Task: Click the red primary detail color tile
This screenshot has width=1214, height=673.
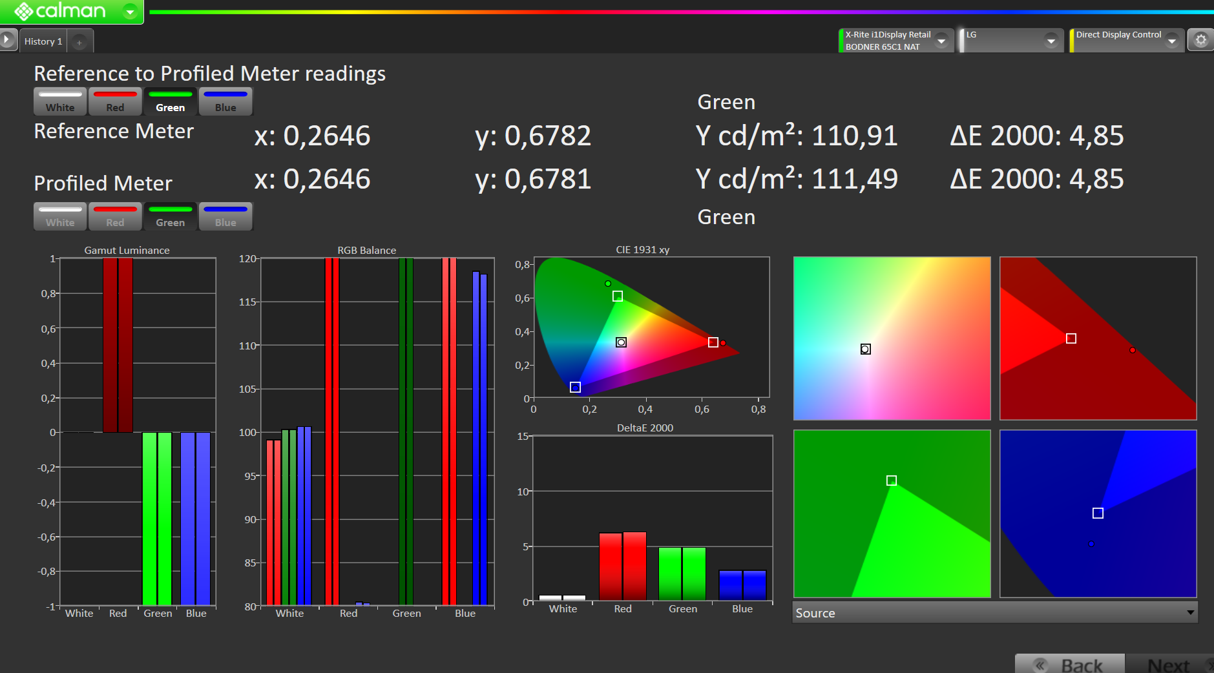Action: coord(1098,338)
